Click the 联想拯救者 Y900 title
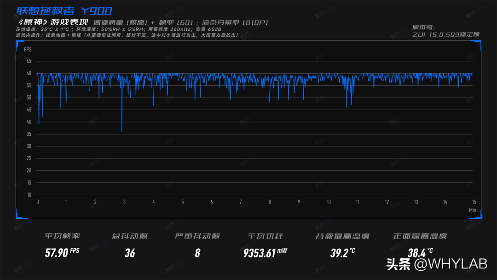The image size is (497, 280). 64,11
